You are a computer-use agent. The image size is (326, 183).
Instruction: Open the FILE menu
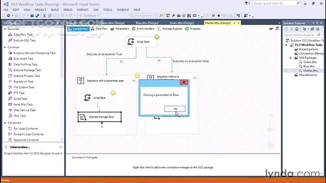tap(6, 9)
